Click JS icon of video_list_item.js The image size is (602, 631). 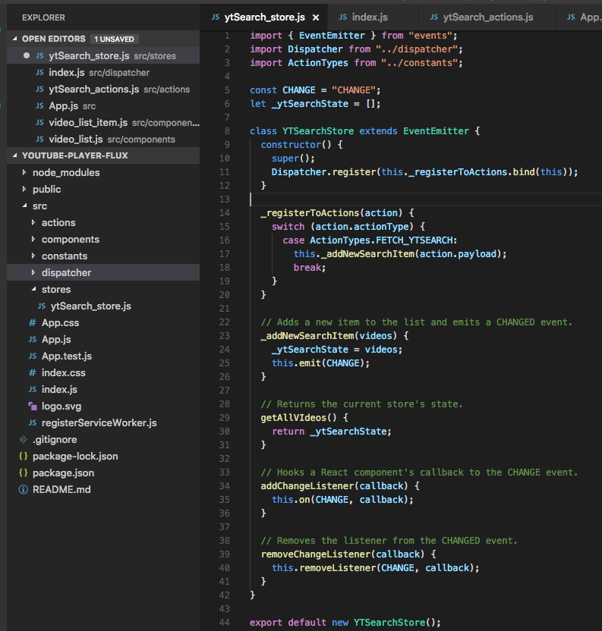pos(39,122)
